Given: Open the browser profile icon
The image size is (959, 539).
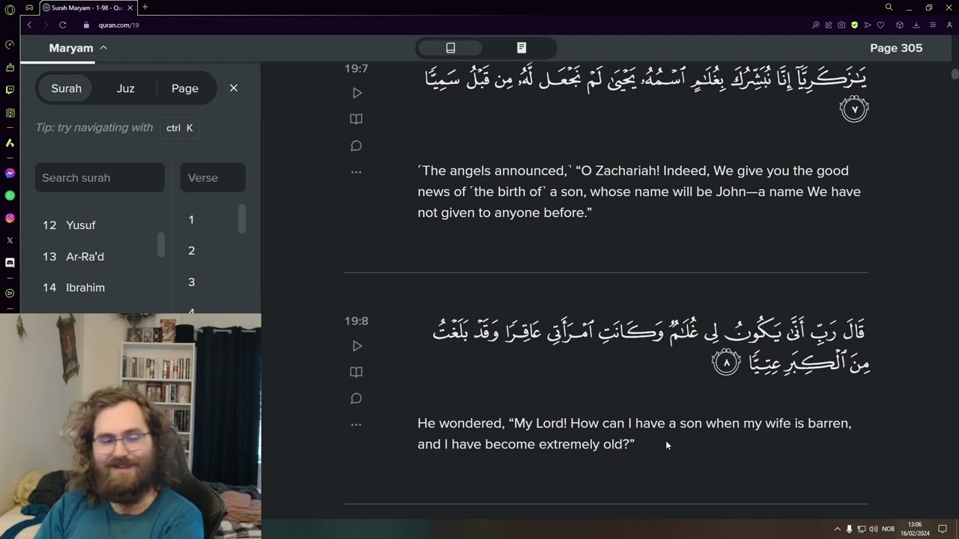Looking at the screenshot, I should (949, 25).
